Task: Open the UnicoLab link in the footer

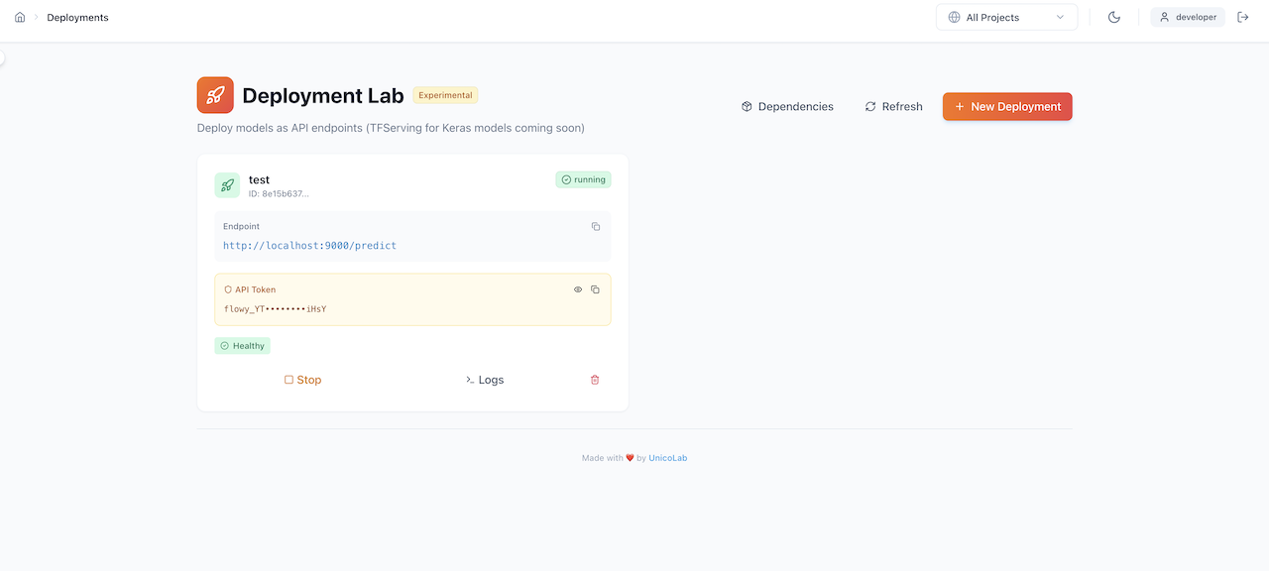Action: 667,458
